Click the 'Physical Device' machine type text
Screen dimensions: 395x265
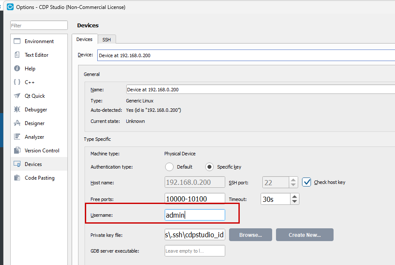coord(180,154)
